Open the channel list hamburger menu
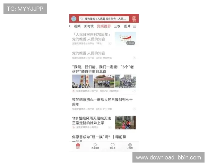The image size is (208, 166). click(135, 26)
